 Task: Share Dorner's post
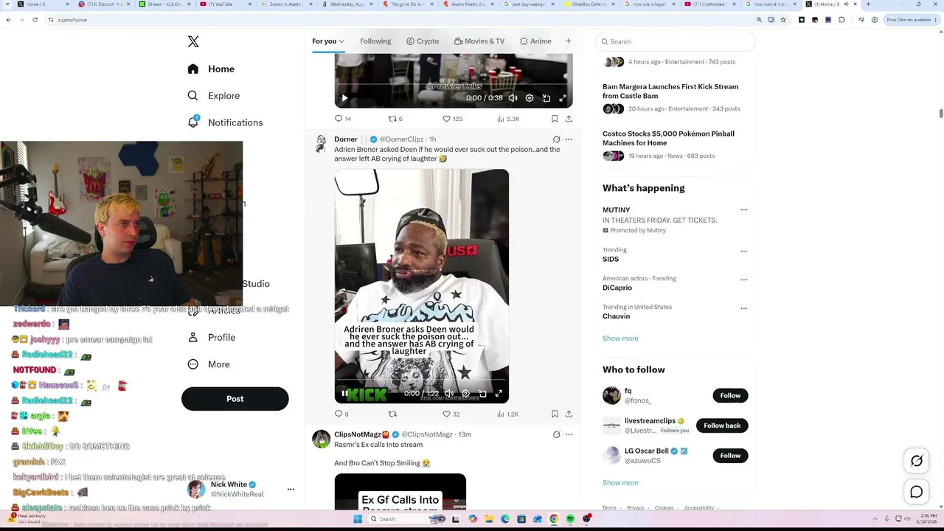[569, 414]
